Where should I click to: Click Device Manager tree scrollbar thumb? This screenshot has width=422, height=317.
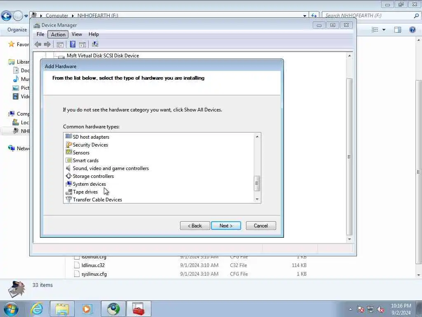pos(349,156)
